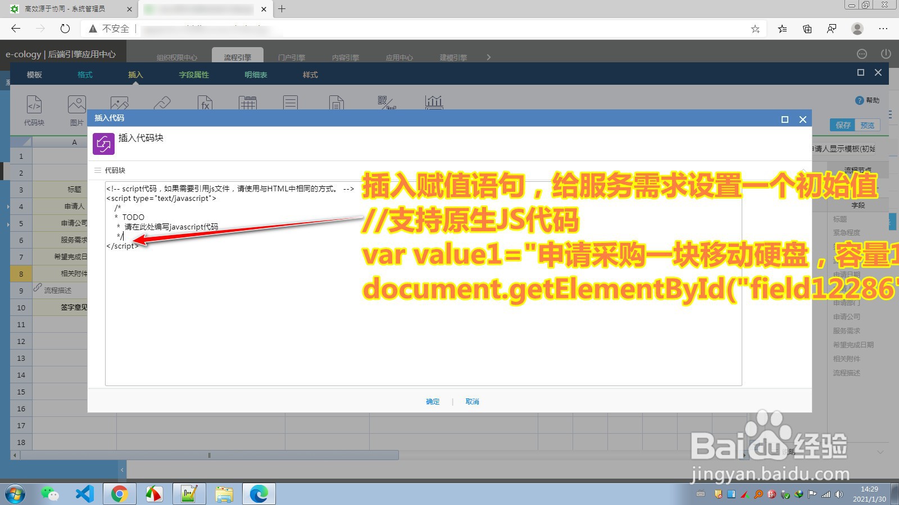899x505 pixels.
Task: Click the 代码块 code block icon
Action: tap(34, 105)
